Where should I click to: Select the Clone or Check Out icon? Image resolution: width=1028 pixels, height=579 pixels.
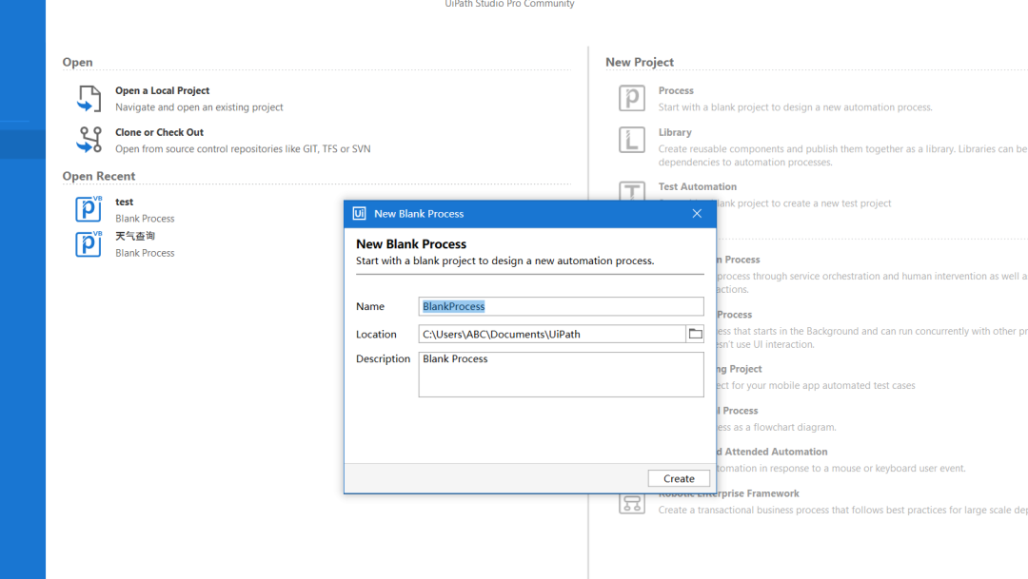89,140
